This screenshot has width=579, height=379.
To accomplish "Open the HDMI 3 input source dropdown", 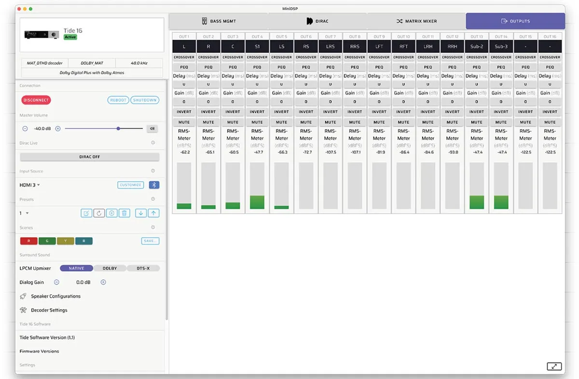I will (29, 185).
